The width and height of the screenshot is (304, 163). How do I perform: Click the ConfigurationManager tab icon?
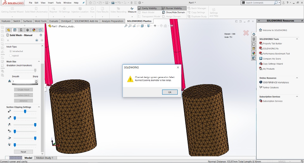coord(21,30)
